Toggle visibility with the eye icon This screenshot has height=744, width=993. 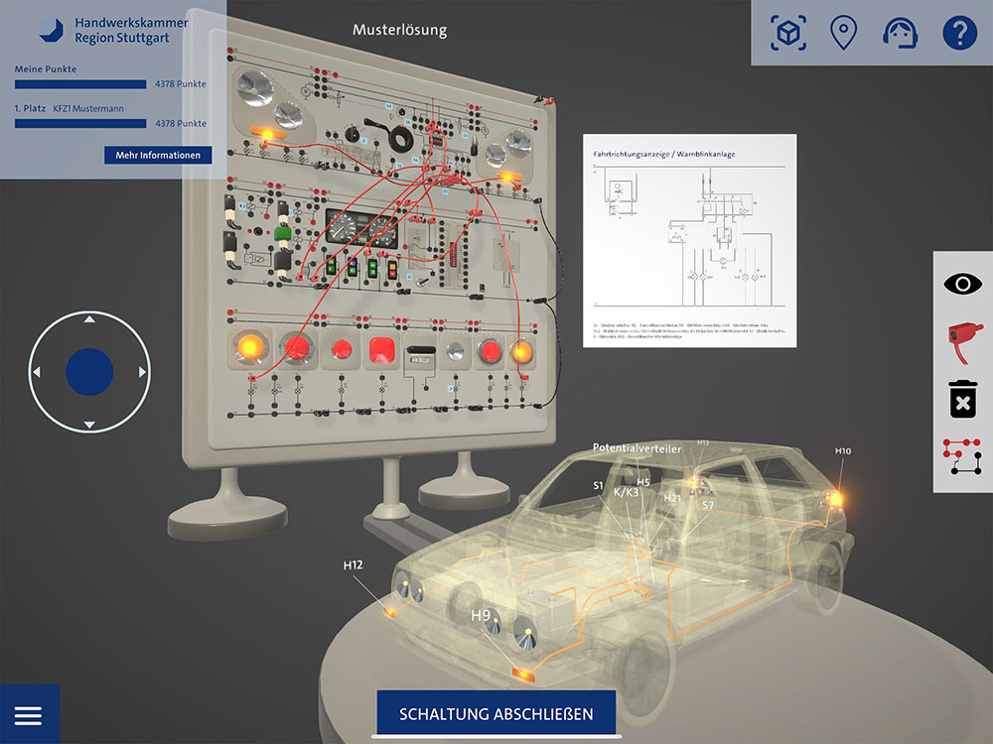[x=962, y=284]
